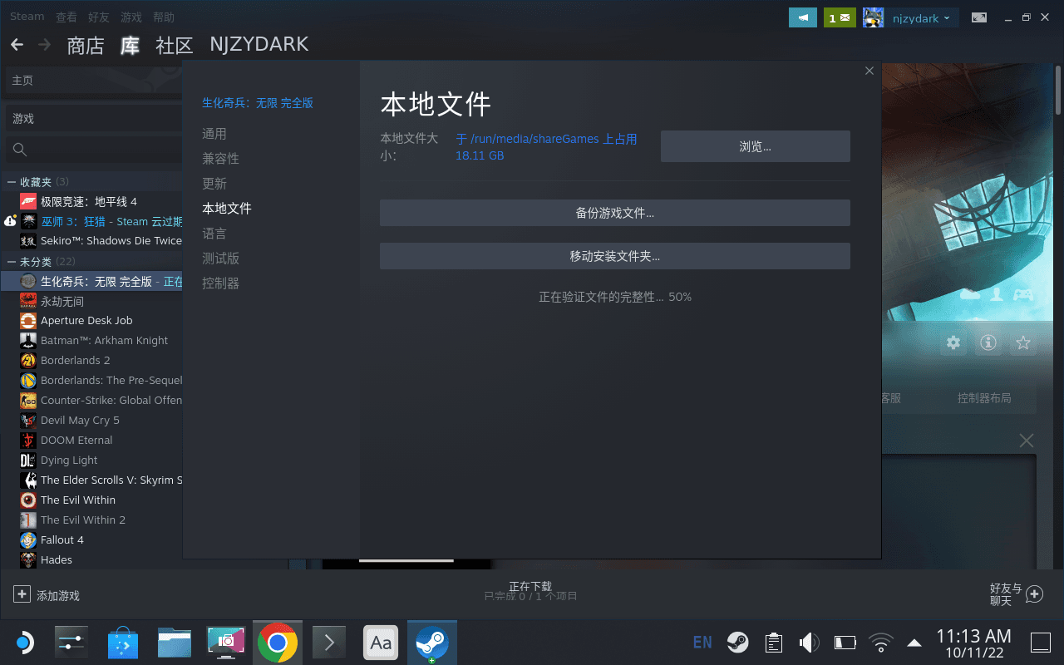Click the Dying Light game icon

coord(28,461)
